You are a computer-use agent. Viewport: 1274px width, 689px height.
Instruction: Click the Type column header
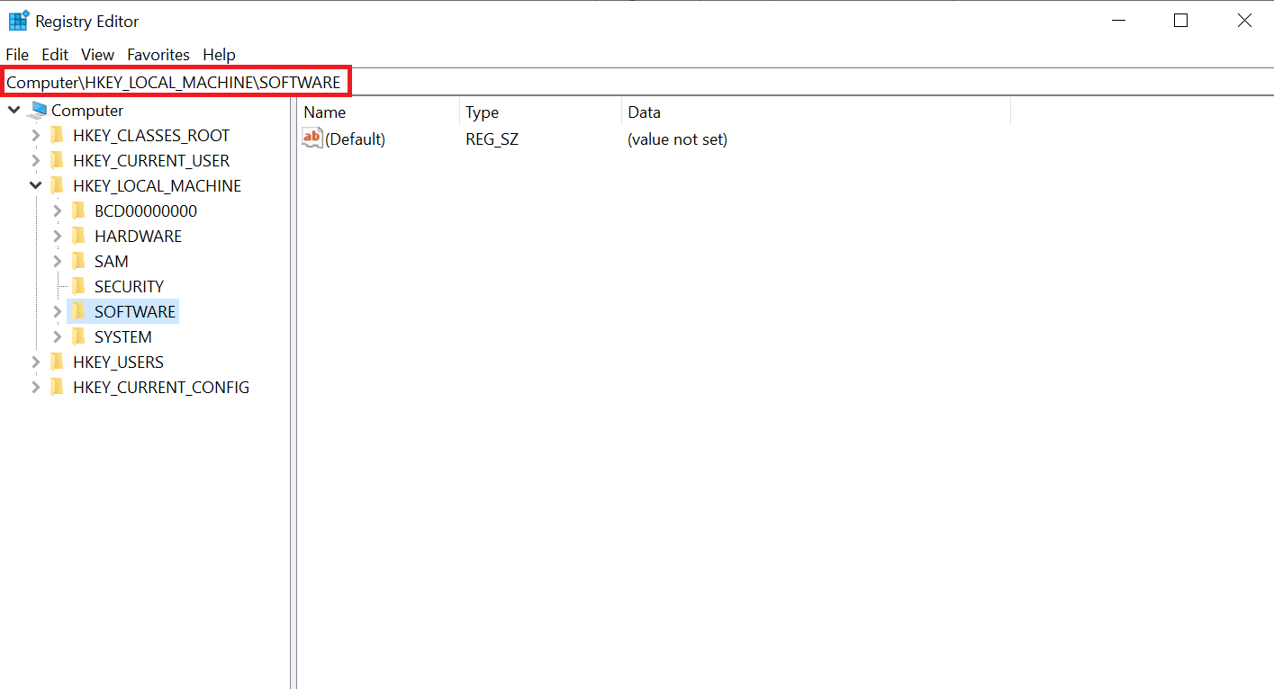pyautogui.click(x=540, y=112)
